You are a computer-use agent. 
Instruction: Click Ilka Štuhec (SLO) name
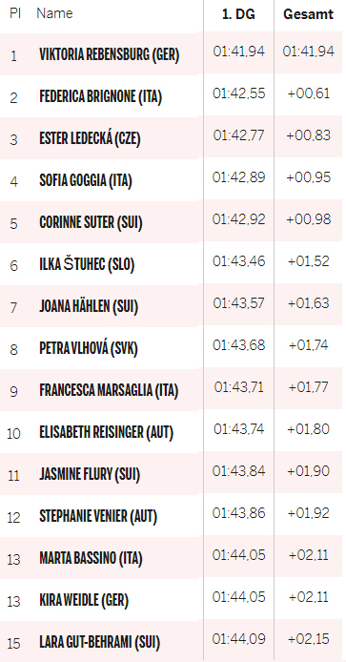tap(87, 265)
